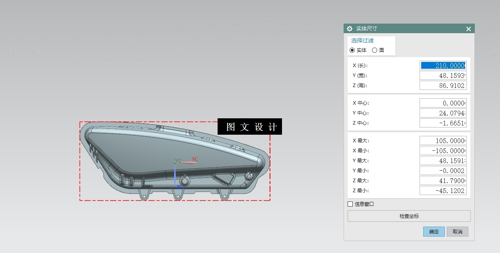Click the Y (宽) value field
The height and width of the screenshot is (253, 500).
[x=443, y=76]
